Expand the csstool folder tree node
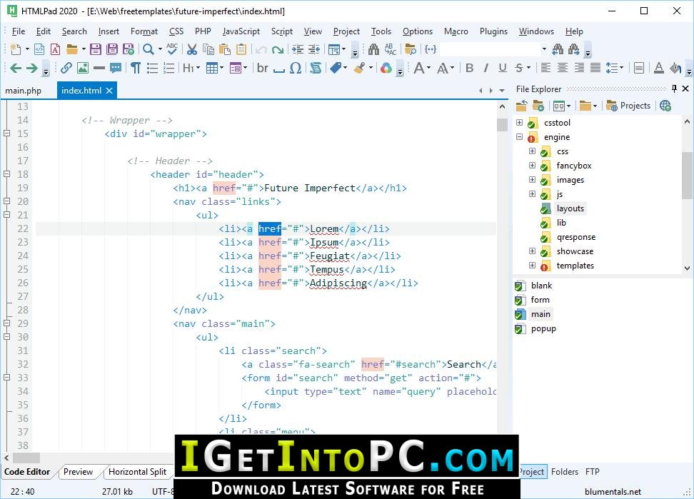 coord(520,123)
